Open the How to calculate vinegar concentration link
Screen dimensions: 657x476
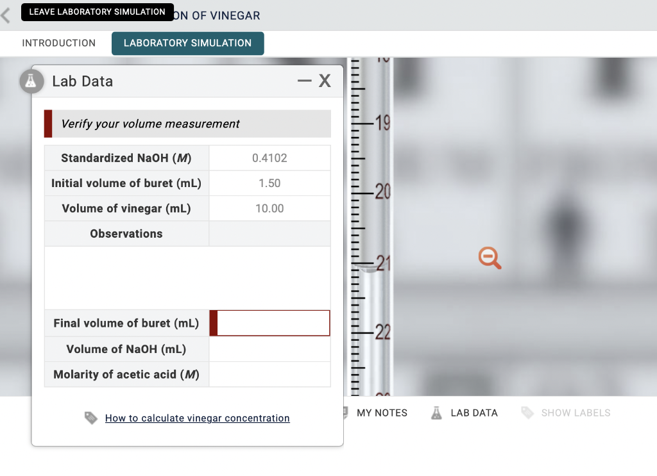[x=197, y=418]
